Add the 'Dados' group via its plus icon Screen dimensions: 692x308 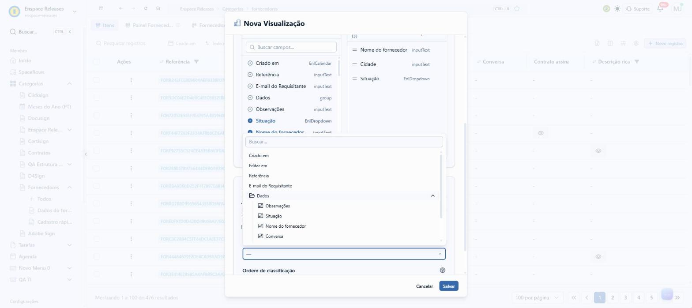(250, 98)
